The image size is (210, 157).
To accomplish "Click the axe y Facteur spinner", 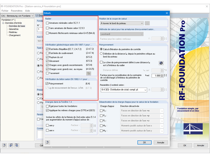I will click(91, 126).
